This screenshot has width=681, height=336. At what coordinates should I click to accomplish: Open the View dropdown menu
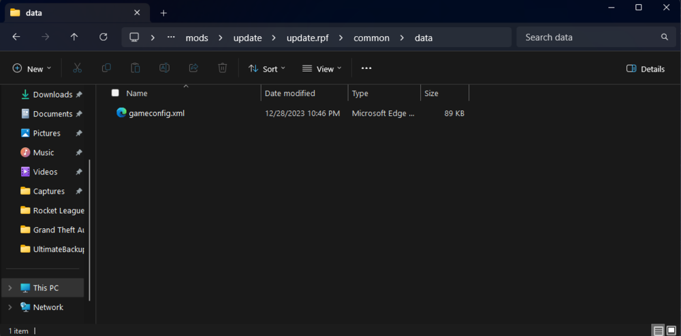point(322,69)
